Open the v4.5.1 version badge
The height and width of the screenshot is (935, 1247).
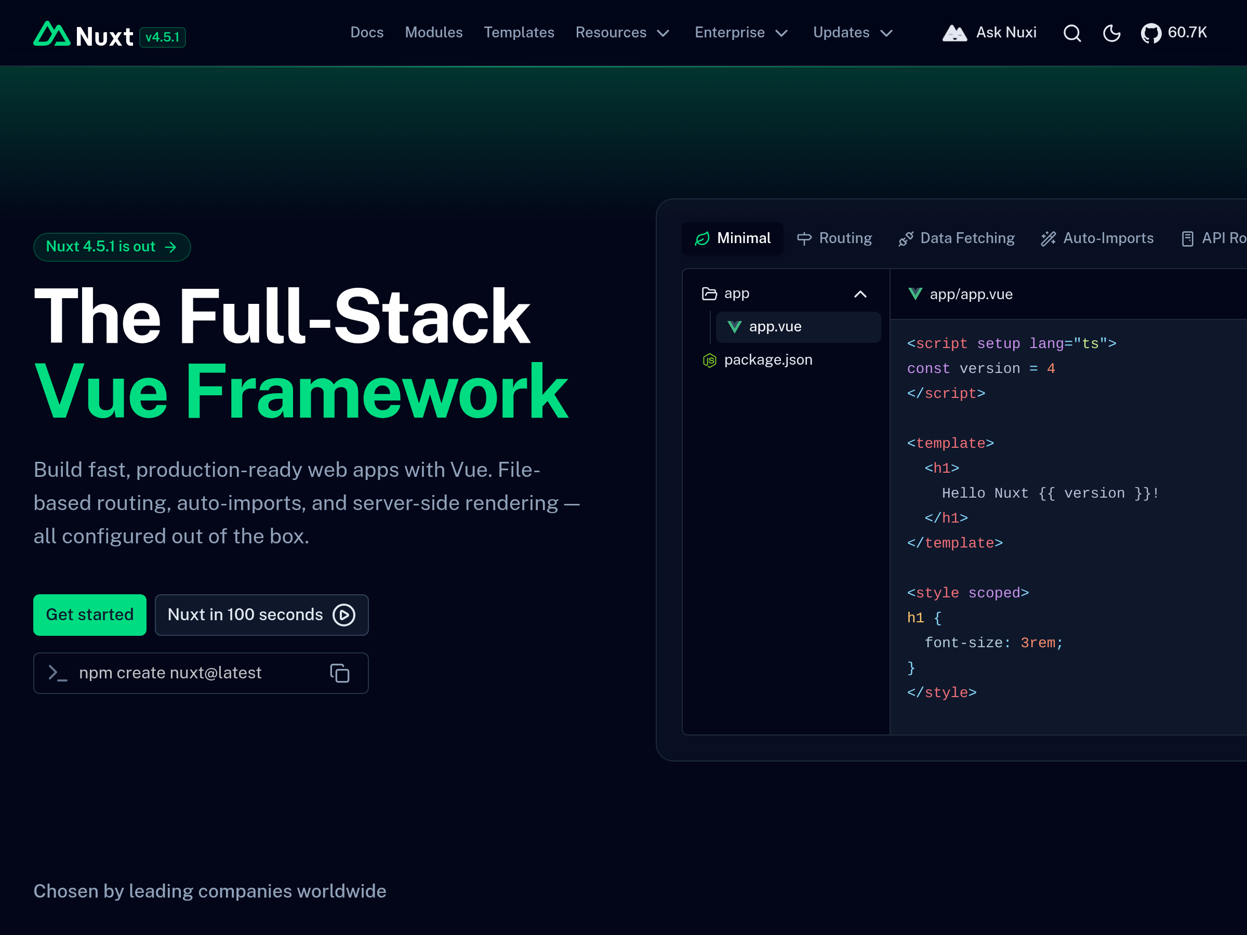162,37
